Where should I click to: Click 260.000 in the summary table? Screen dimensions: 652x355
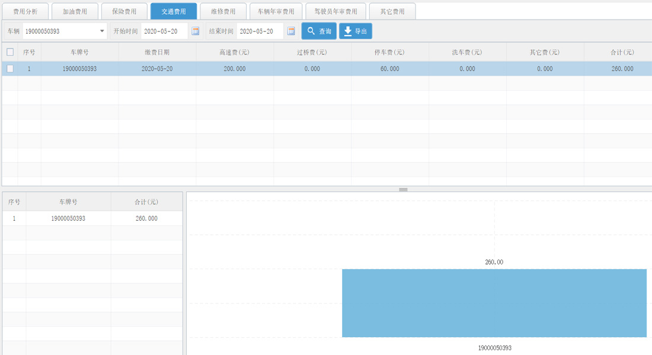[146, 218]
